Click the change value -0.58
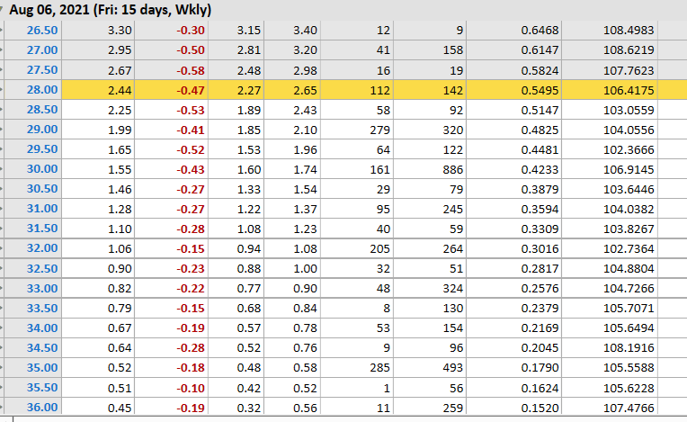687x422 pixels. click(x=191, y=70)
